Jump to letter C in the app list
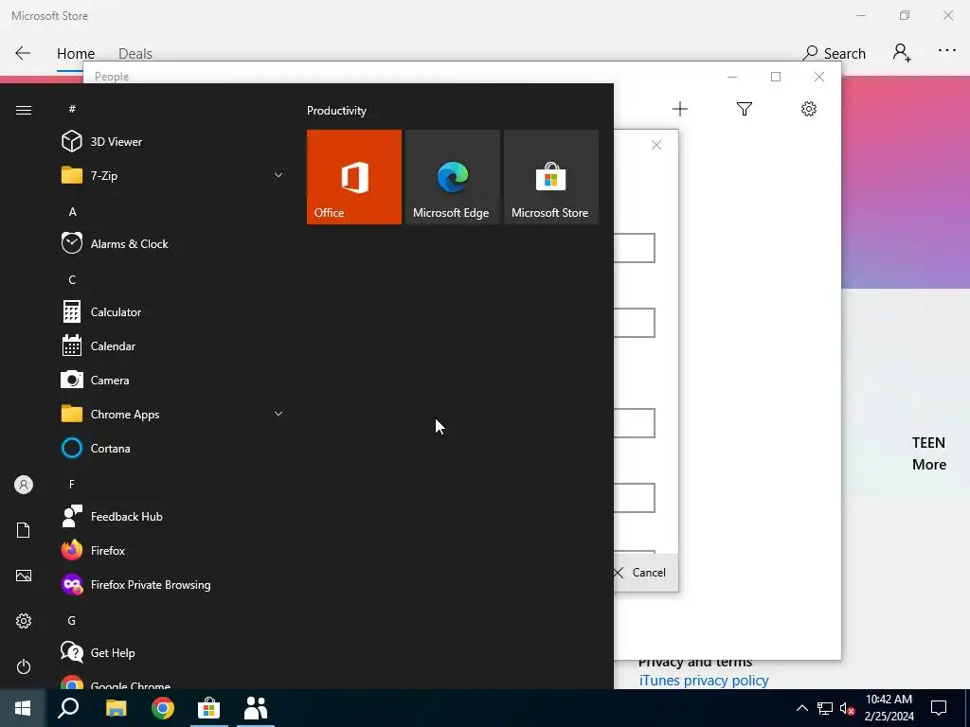 72,280
